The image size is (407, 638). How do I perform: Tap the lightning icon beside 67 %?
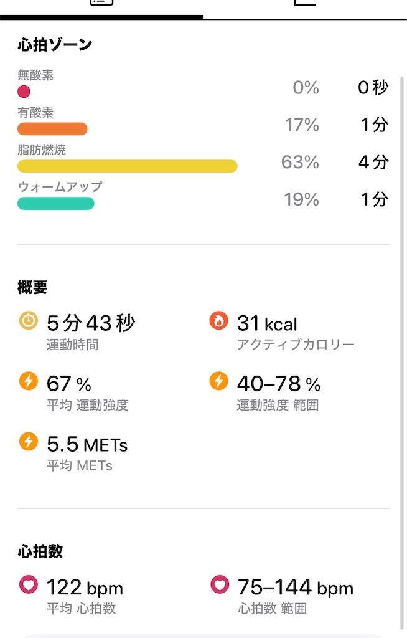[29, 381]
